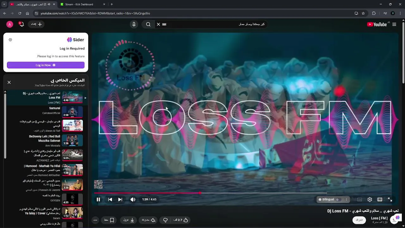Open Bilingual options three-dot menu

346,199
